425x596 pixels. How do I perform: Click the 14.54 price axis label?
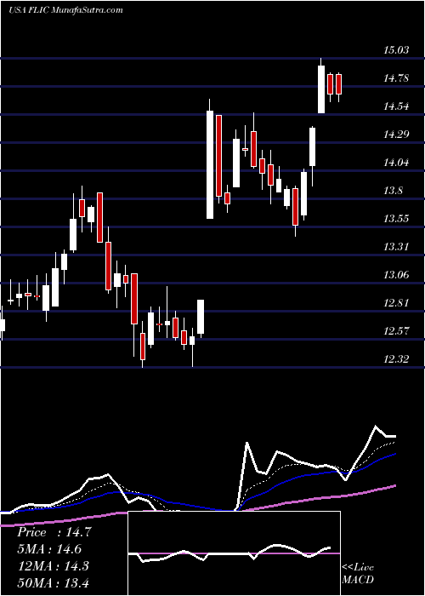pos(396,106)
